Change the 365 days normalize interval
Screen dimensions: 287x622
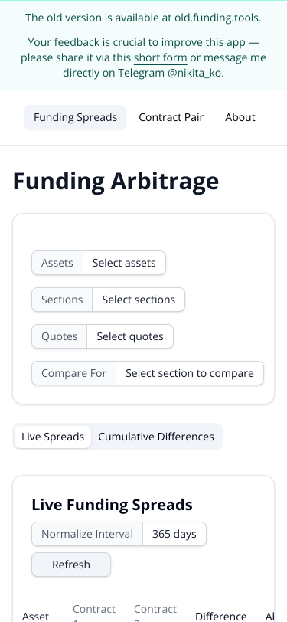point(174,534)
